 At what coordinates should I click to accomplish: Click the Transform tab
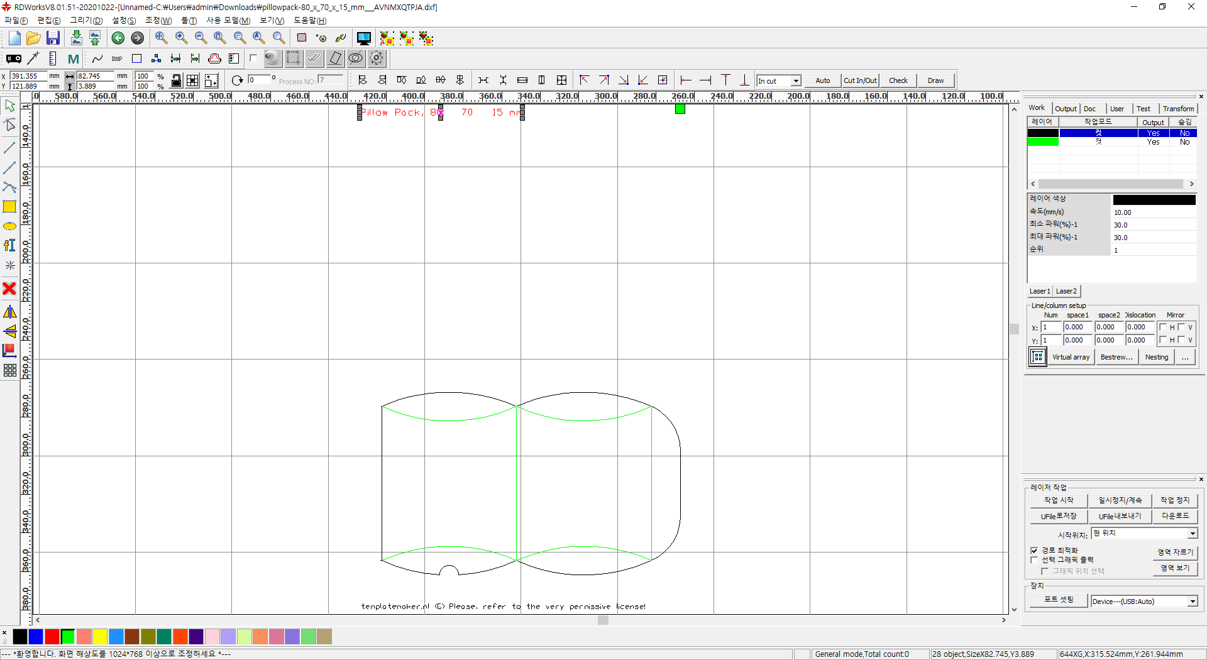(x=1178, y=109)
